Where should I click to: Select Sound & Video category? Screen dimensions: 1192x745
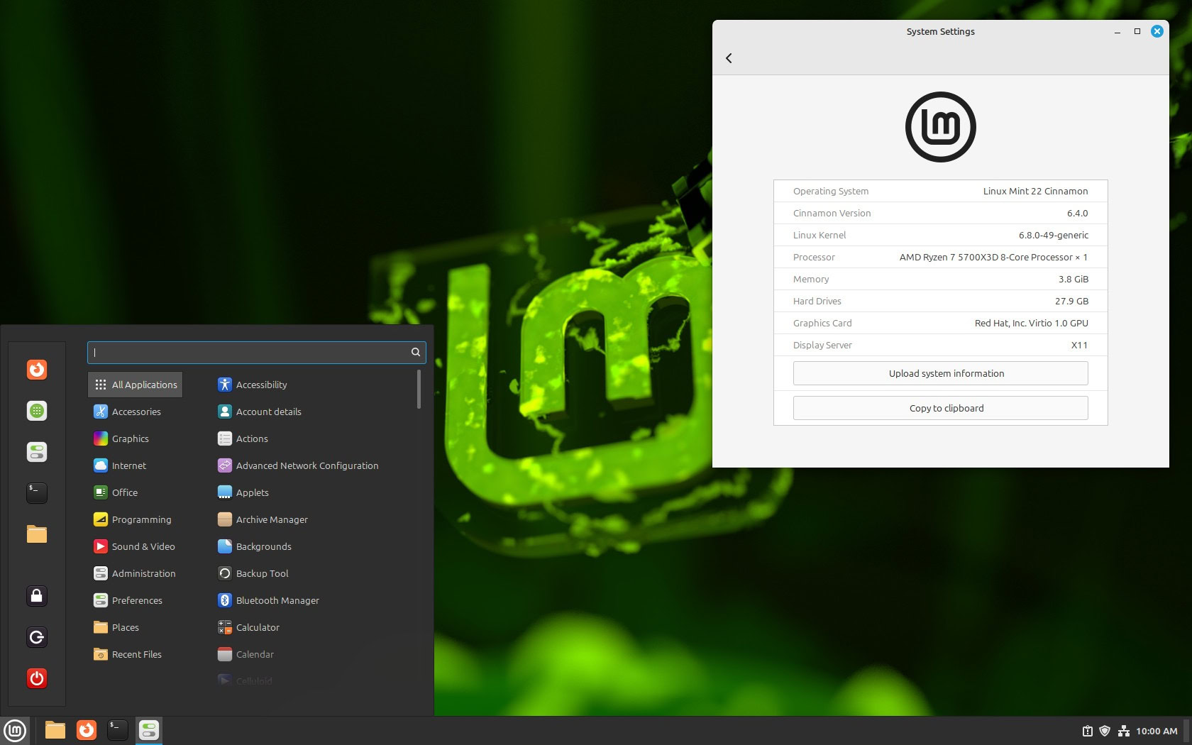134,546
